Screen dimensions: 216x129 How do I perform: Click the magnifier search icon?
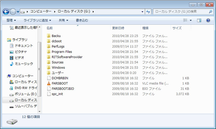click(210, 12)
